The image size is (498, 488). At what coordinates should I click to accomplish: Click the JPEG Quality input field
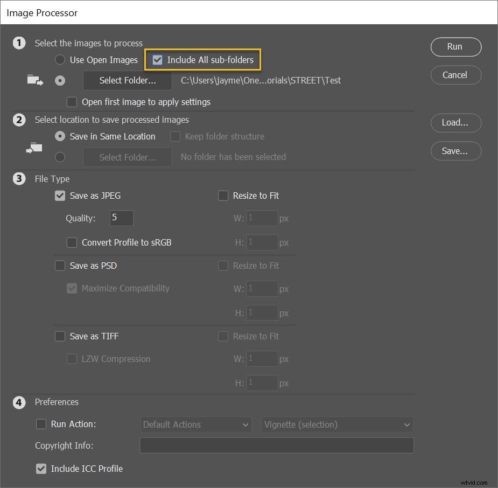(121, 218)
